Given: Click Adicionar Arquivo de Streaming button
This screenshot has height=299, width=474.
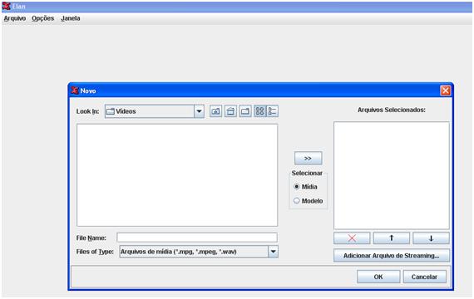Looking at the screenshot, I should (392, 256).
